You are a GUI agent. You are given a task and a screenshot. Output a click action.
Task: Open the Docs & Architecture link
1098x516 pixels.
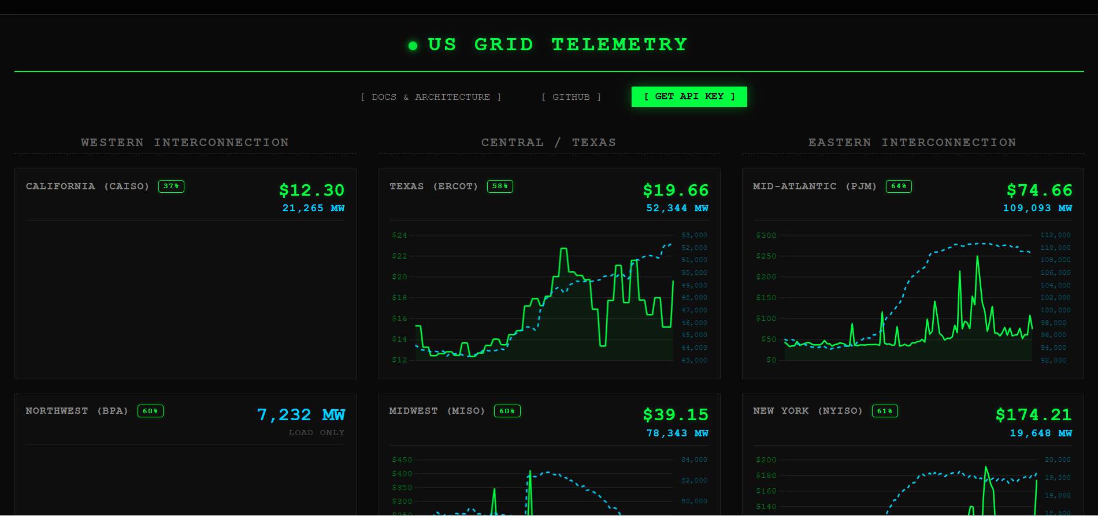(x=431, y=97)
